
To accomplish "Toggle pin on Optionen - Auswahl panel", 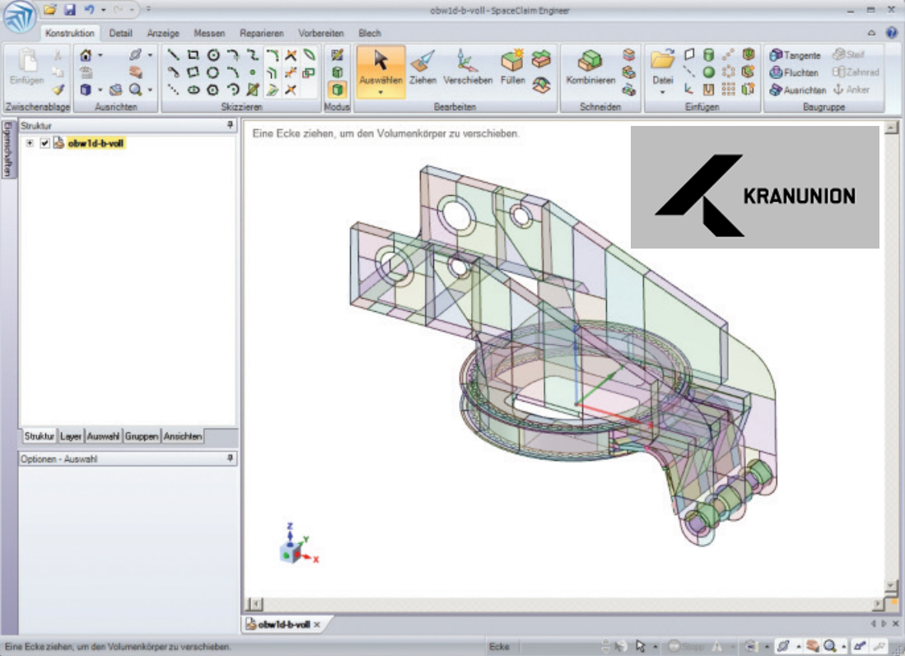I will coord(231,458).
